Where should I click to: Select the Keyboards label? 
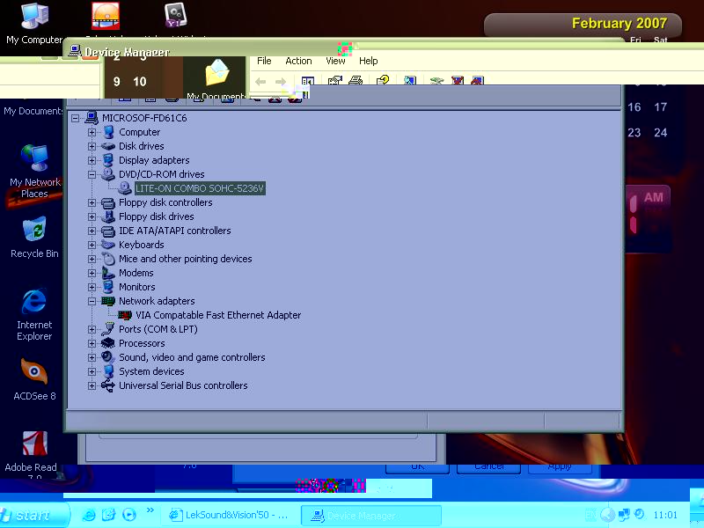(141, 245)
